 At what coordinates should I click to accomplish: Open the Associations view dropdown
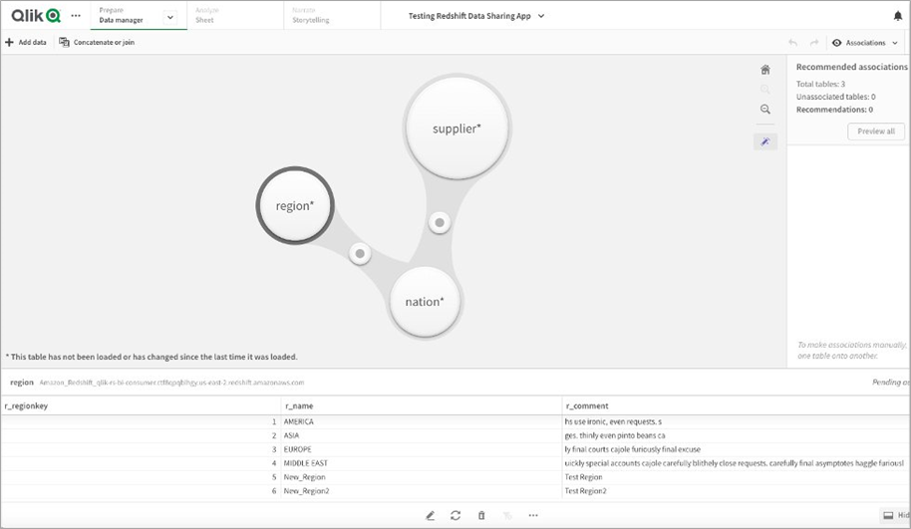click(865, 43)
